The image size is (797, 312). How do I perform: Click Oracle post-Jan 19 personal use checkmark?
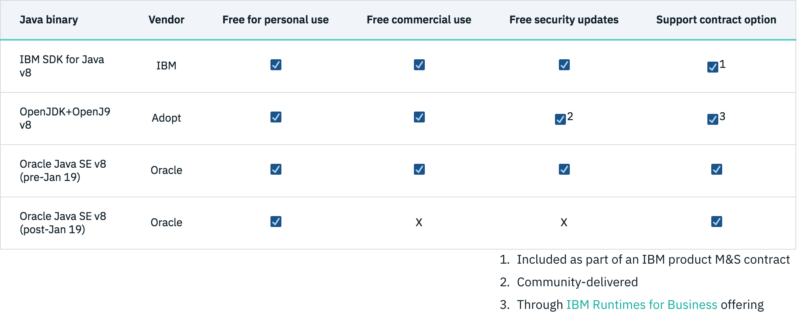[x=276, y=222]
